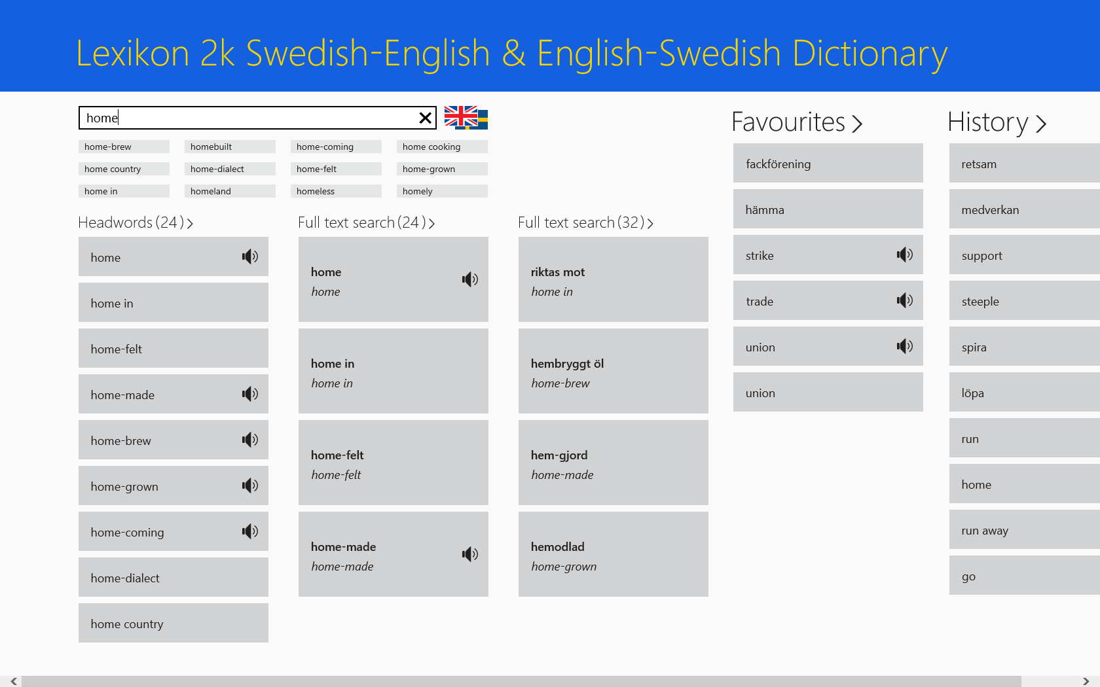The image size is (1100, 687).
Task: Toggle language direction with flag icon
Action: 466,118
